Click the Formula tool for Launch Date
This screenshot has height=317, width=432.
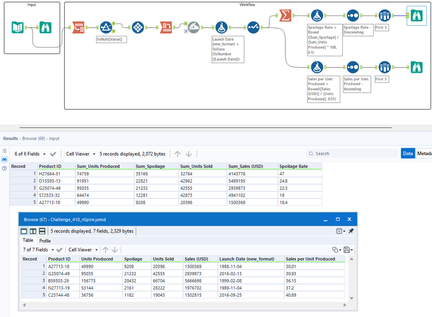coord(221,28)
